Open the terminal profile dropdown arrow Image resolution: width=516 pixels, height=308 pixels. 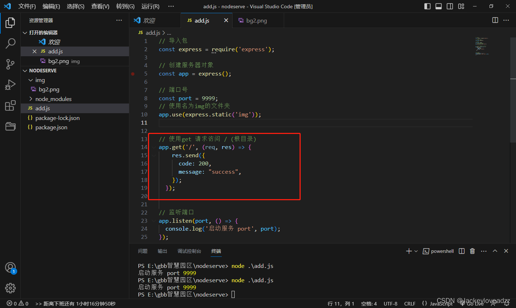pos(416,251)
